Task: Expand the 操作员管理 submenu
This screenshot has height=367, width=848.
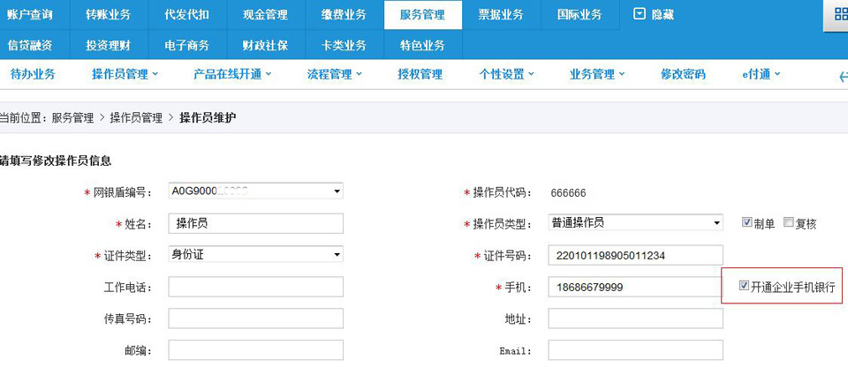Action: pyautogui.click(x=125, y=74)
